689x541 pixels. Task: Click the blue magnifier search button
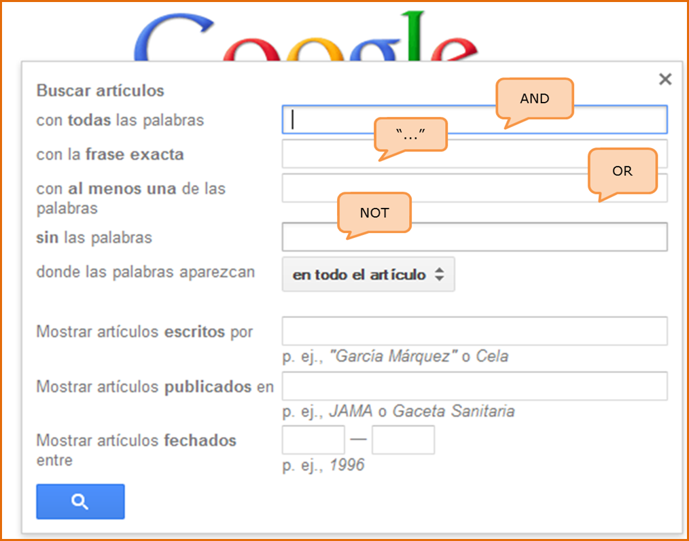tap(80, 502)
